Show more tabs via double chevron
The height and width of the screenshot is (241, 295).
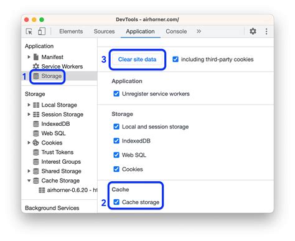[199, 31]
